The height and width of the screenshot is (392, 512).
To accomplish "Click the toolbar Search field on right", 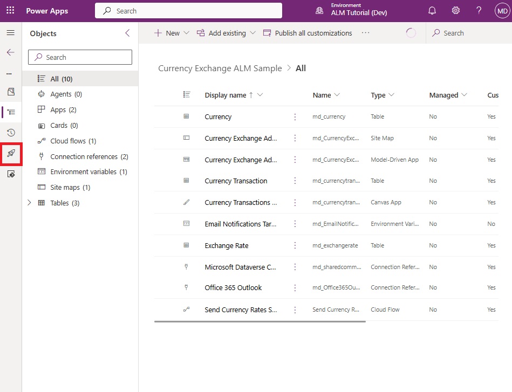I will click(x=469, y=33).
